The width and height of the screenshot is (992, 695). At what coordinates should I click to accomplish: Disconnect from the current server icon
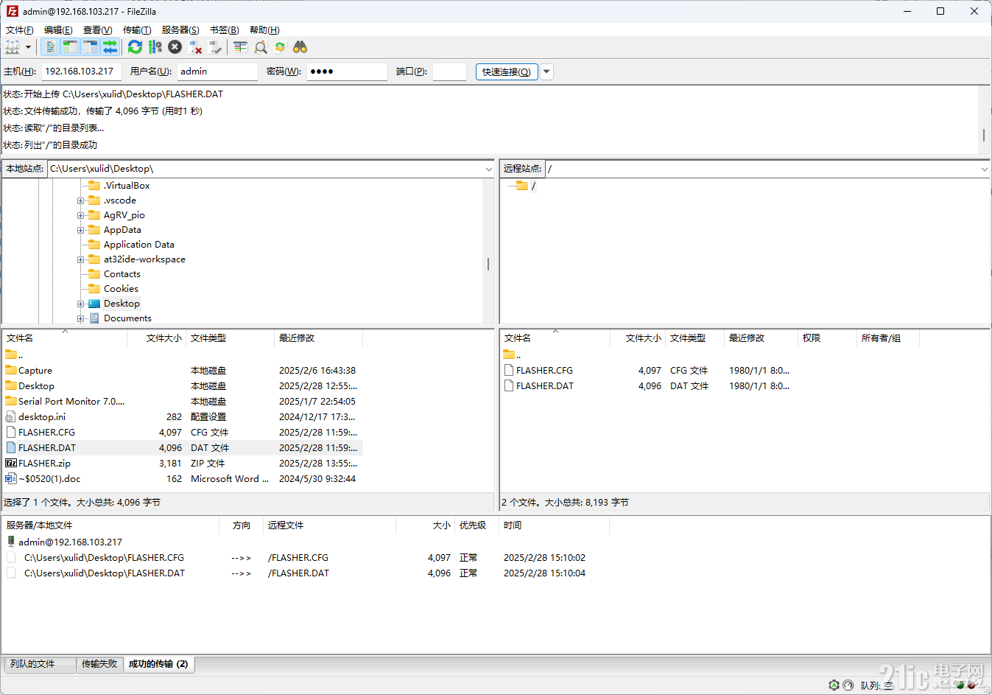point(195,47)
